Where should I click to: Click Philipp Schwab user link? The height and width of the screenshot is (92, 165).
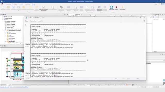click(x=25, y=87)
